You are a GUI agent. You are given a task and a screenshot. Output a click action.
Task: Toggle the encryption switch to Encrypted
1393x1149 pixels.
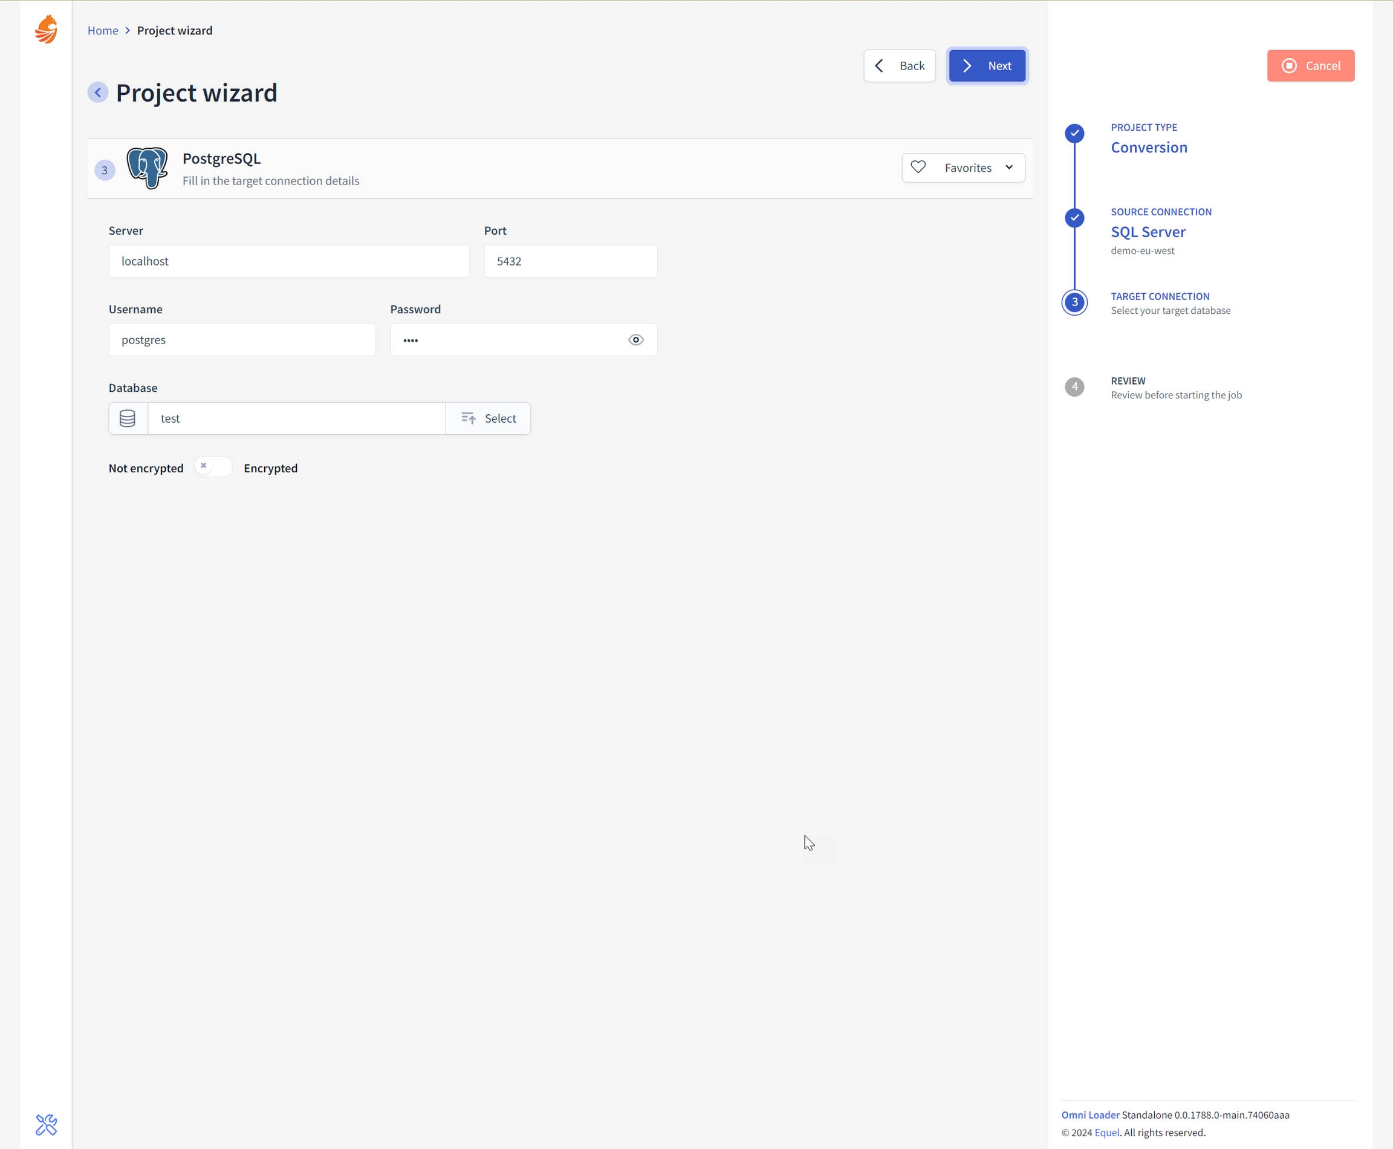pyautogui.click(x=213, y=467)
